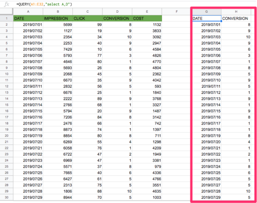Select row 1 header
This screenshot has height=203, width=257.
point(6,18)
